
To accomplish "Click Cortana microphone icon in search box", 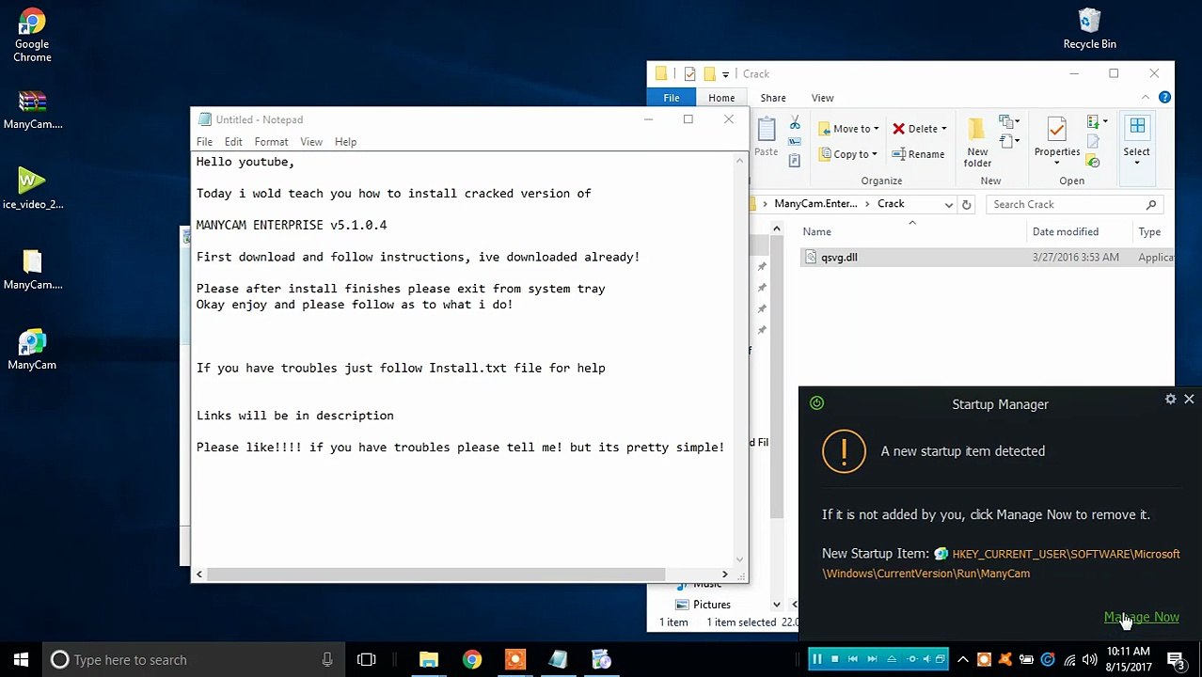I will coord(327,659).
